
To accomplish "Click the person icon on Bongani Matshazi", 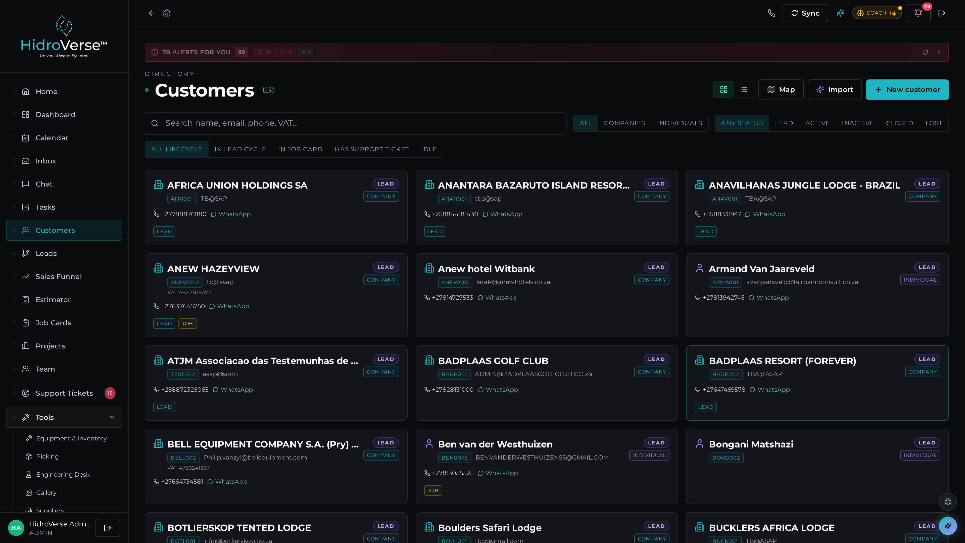I will (699, 444).
